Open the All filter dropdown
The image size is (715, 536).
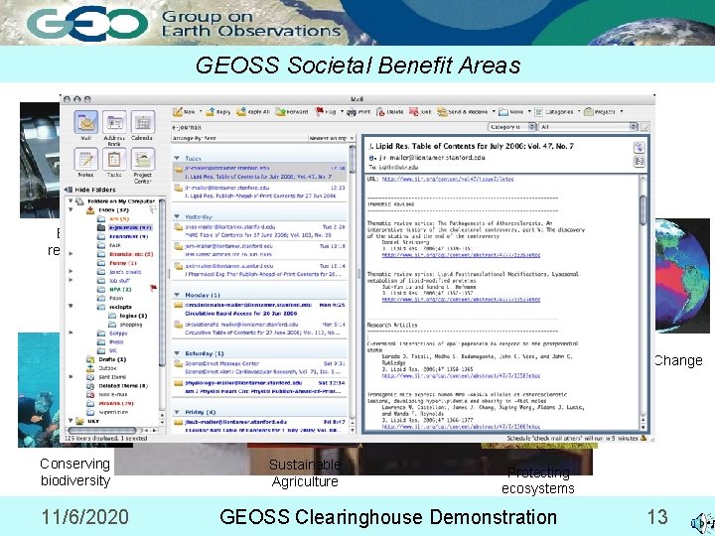pyautogui.click(x=588, y=127)
